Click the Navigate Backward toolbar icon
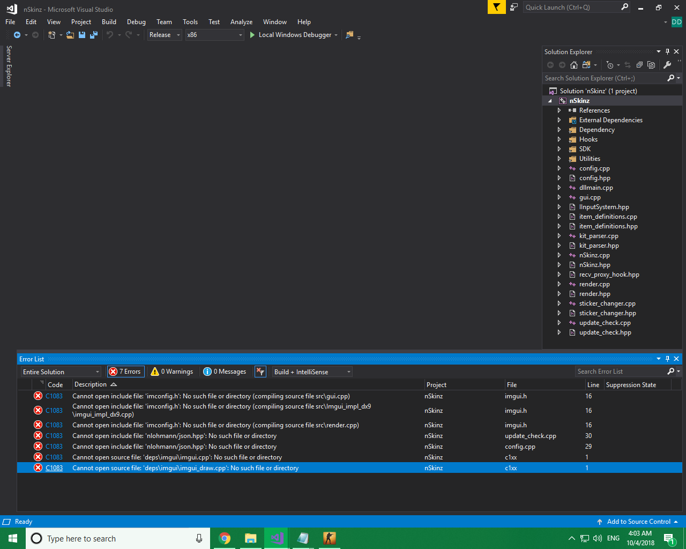The image size is (686, 549). [17, 35]
